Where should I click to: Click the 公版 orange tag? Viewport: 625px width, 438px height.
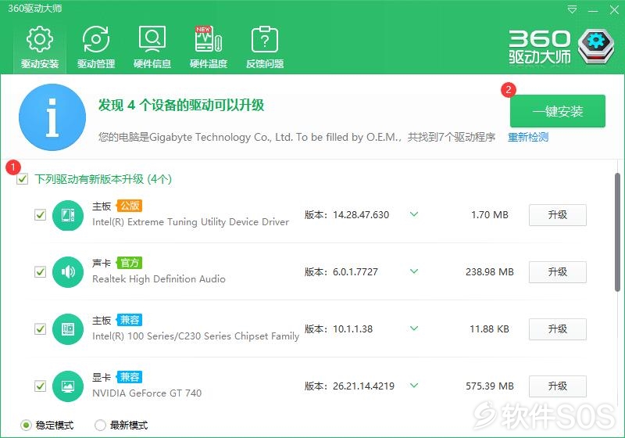click(x=130, y=206)
